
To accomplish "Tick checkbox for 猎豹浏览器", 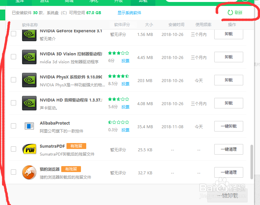I will (13, 172).
